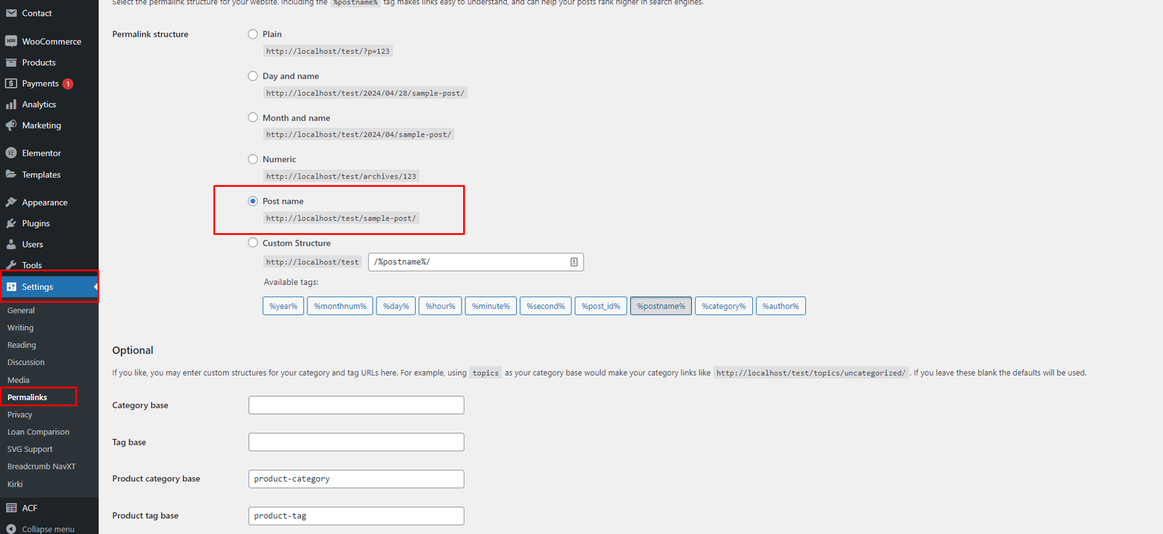The image size is (1163, 534).
Task: Click the Category base input field
Action: 356,405
